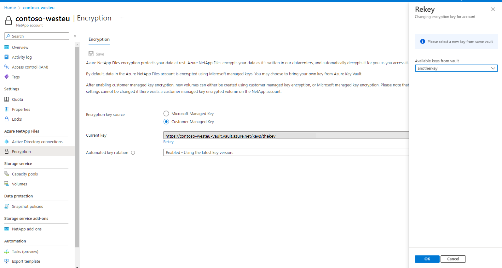
Task: Click contoso-westeu breadcrumb link
Action: pos(39,8)
